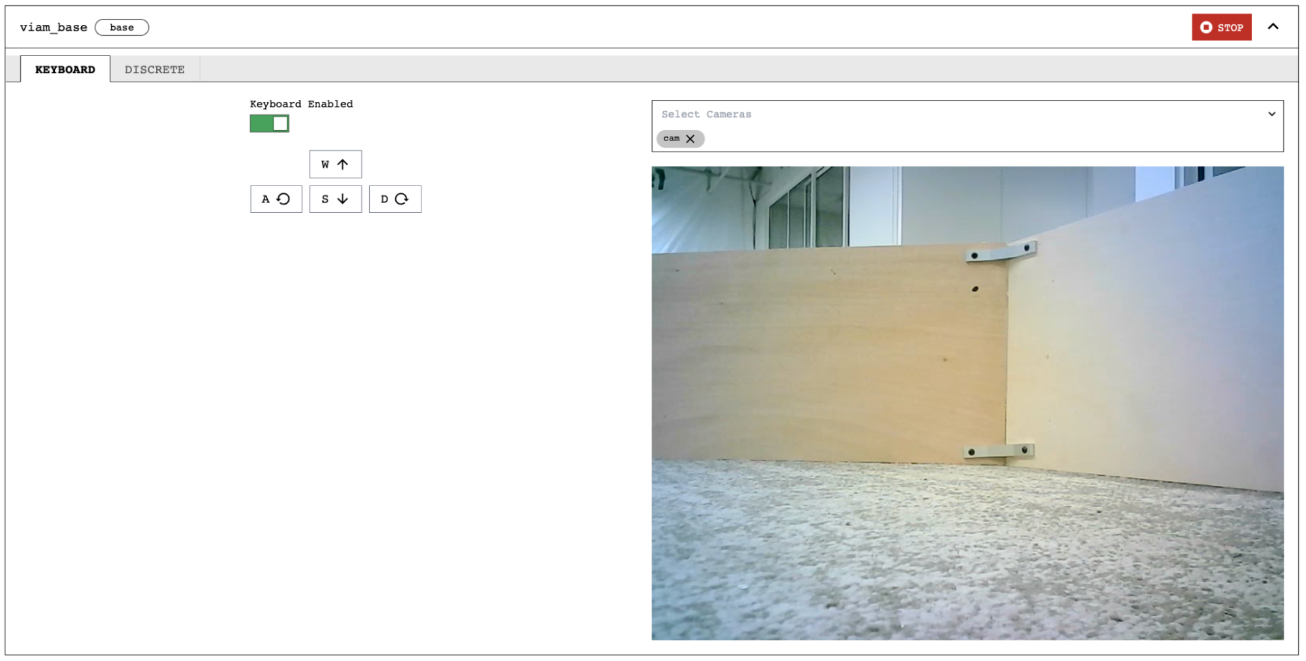Click inside the Select Cameras input field
Image resolution: width=1306 pixels, height=661 pixels.
784,114
